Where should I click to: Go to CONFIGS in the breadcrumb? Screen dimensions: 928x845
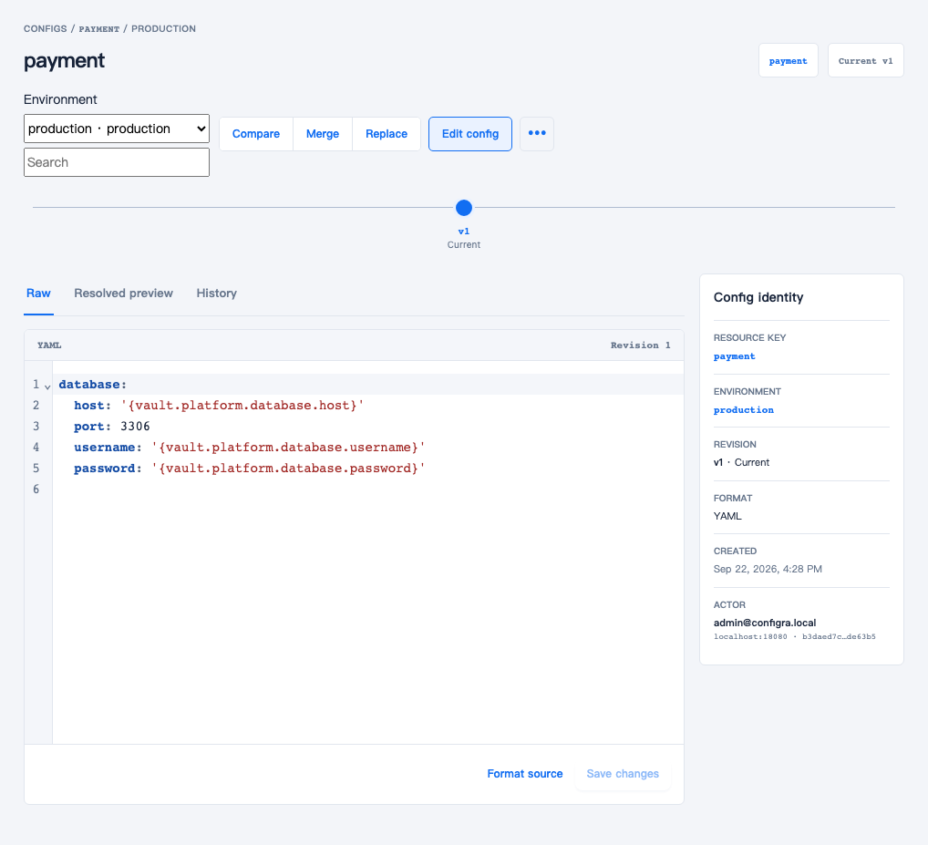point(45,28)
